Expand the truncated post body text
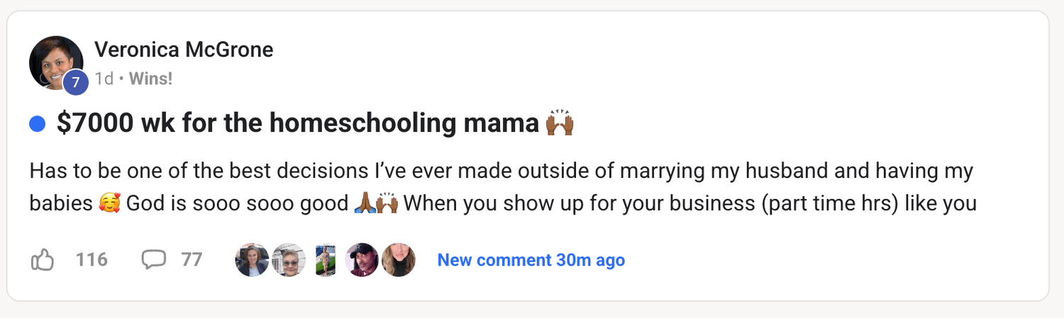 [x=497, y=188]
